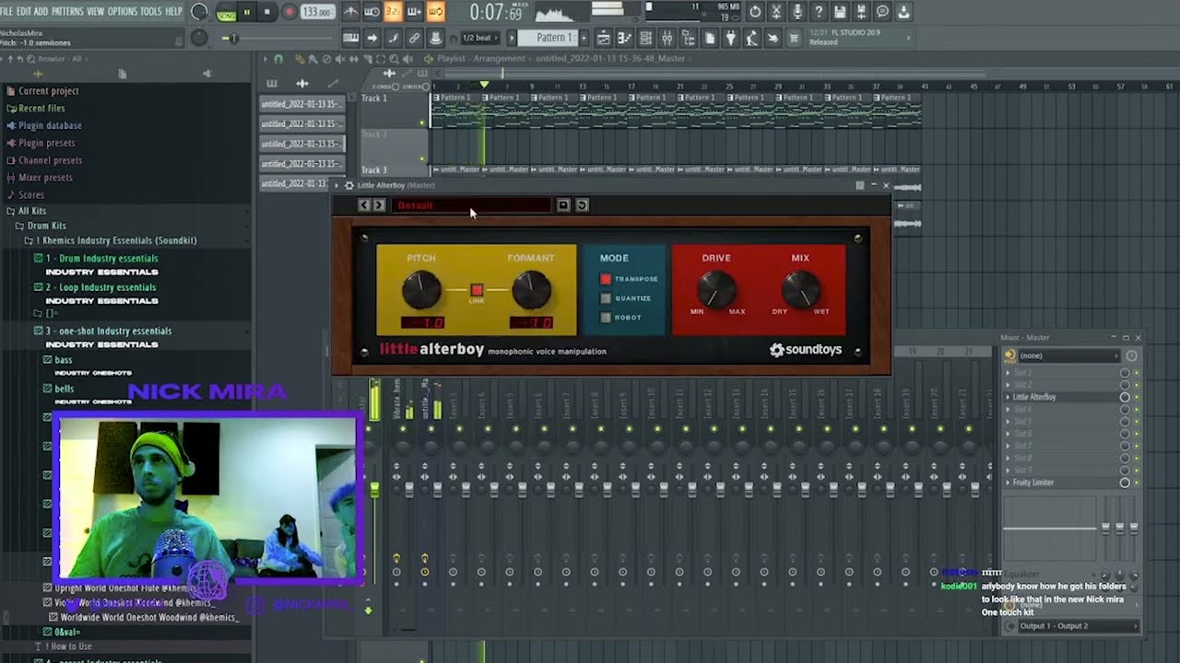Viewport: 1180px width, 663px height.
Task: Toggle the metronome icon
Action: click(351, 12)
